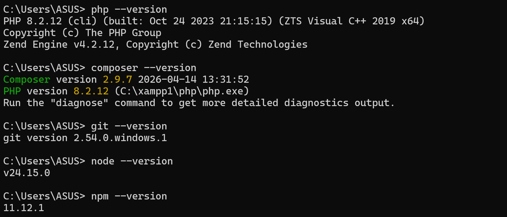The width and height of the screenshot is (507, 217).
Task: Click the 'composer --version' command text
Action: pyautogui.click(x=144, y=68)
